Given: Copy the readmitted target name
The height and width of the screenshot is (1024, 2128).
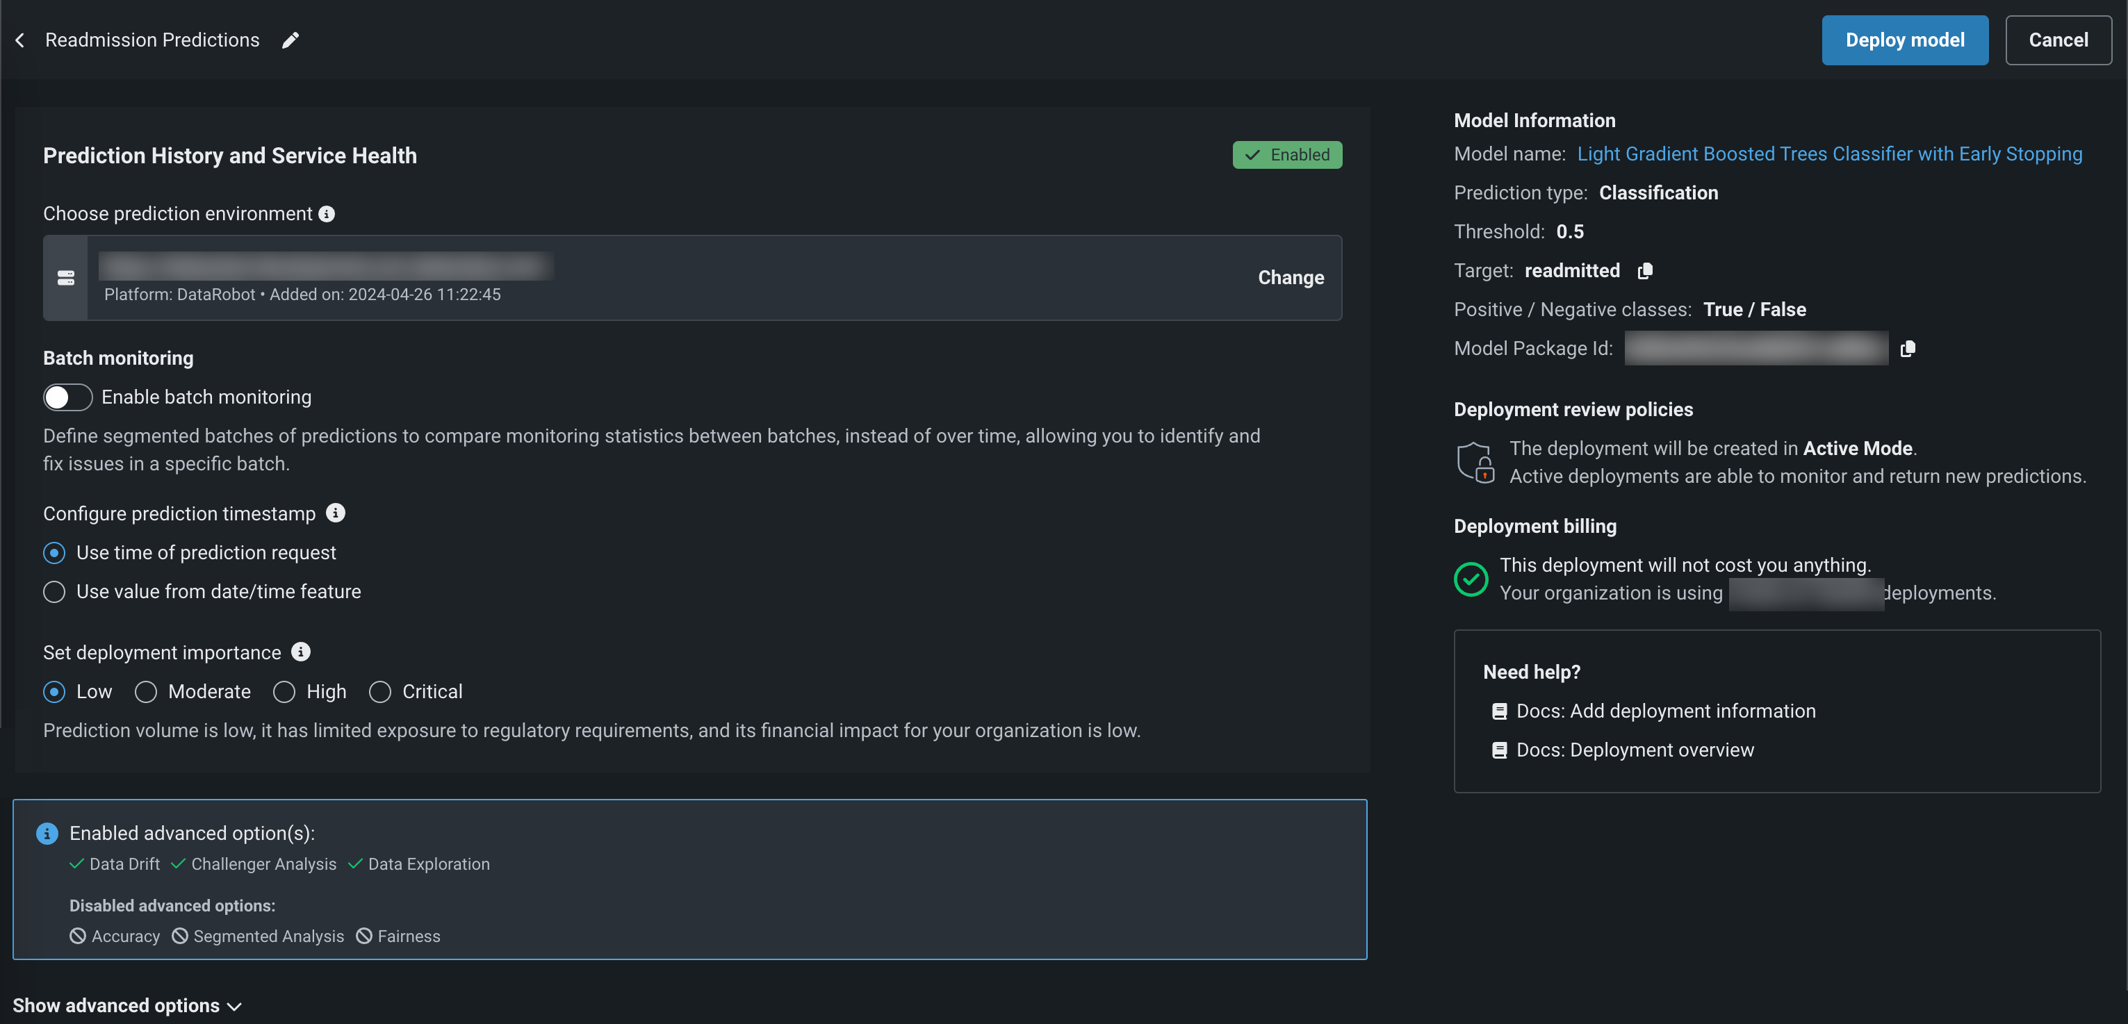Looking at the screenshot, I should [1645, 271].
